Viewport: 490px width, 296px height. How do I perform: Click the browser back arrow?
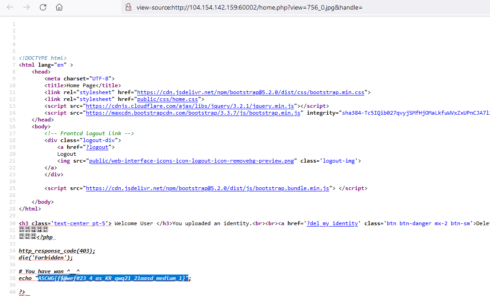(10, 7)
